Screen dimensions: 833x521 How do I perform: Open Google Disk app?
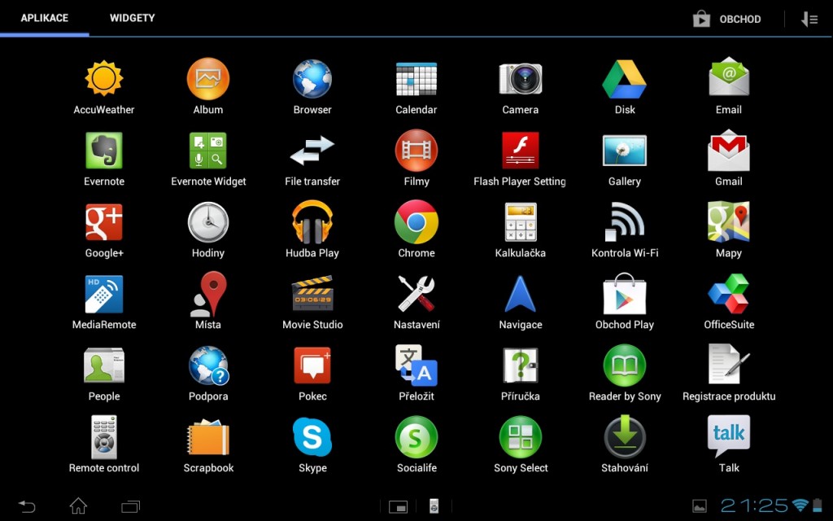coord(625,79)
